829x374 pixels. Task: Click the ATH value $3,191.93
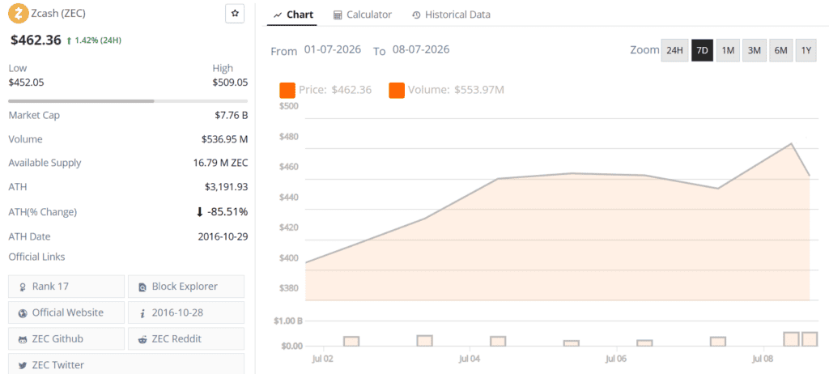[227, 187]
